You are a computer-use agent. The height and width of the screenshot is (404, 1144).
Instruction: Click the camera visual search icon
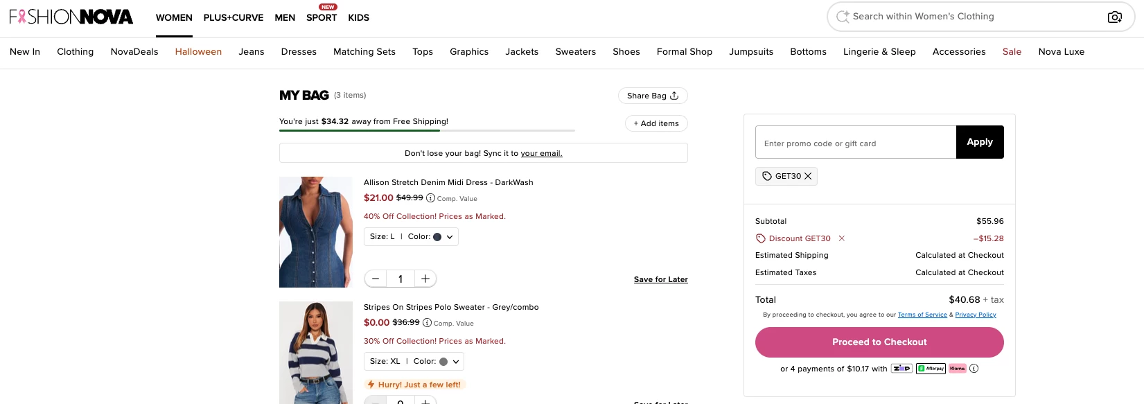pyautogui.click(x=1114, y=17)
